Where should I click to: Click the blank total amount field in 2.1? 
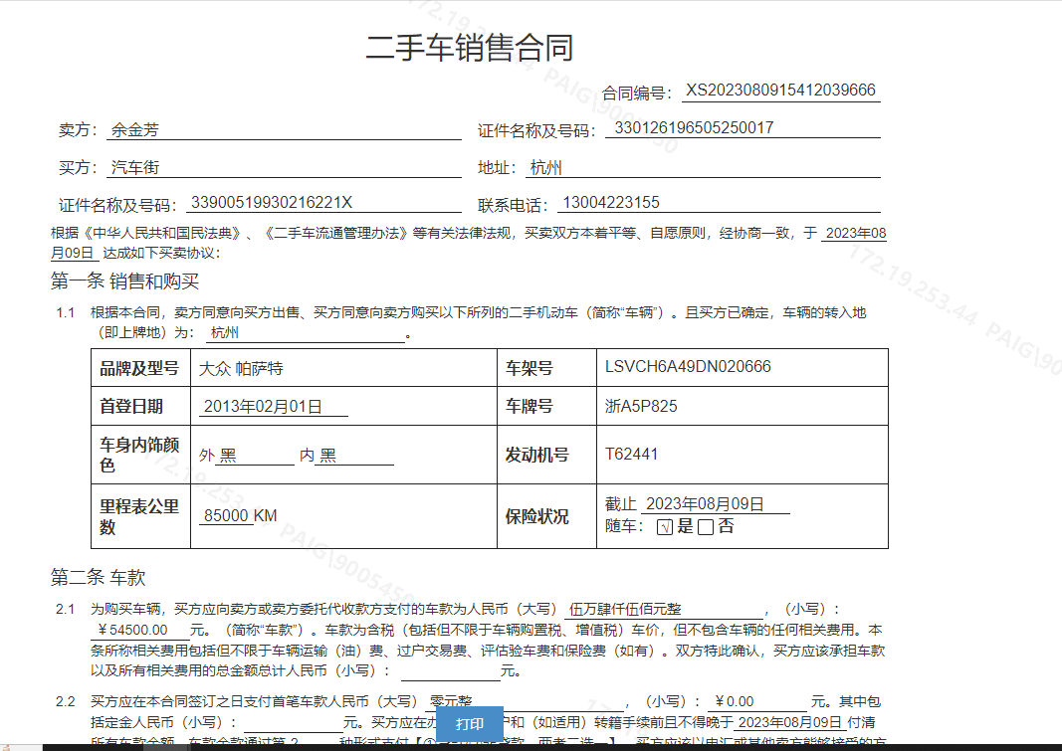coord(451,671)
